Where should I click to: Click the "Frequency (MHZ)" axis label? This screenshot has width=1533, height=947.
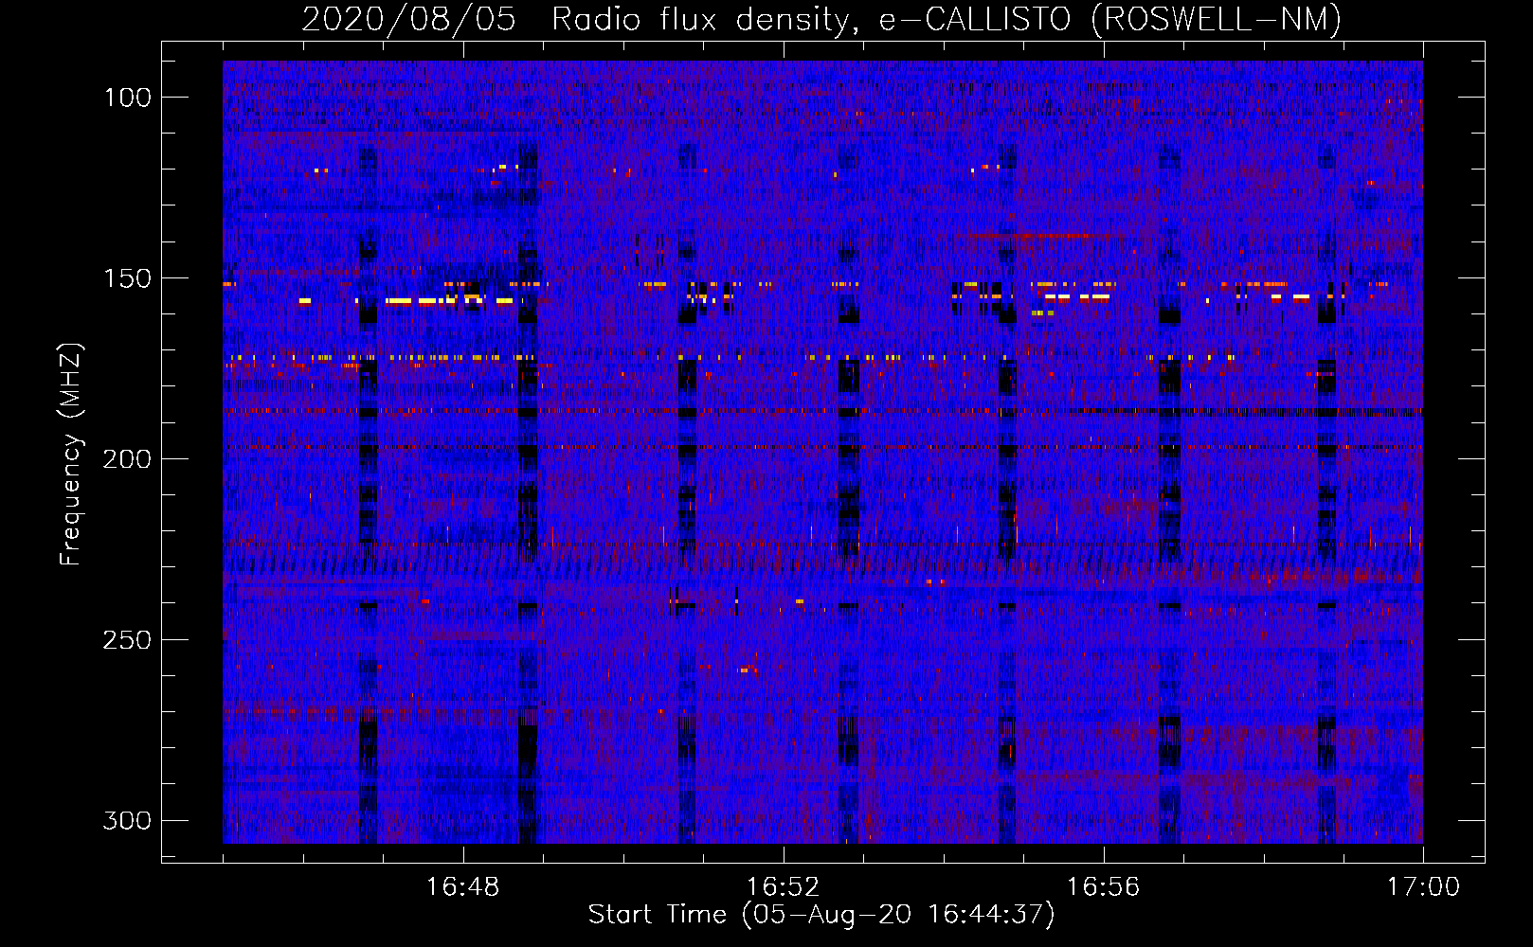point(70,455)
